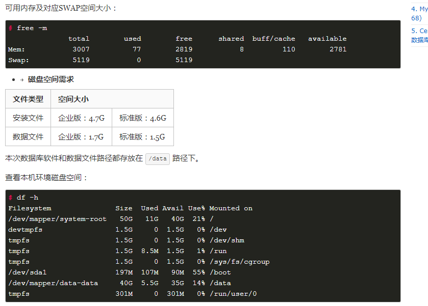The image size is (428, 306).
Task: Click the "shared" column header
Action: tap(231, 39)
